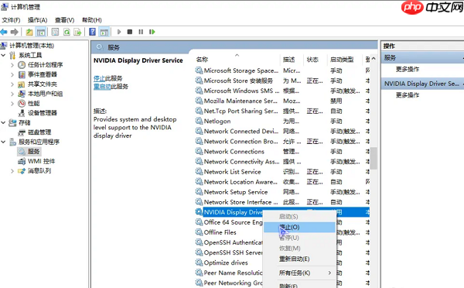Viewport: 464px width, 288px height.
Task: Expand the Performance node chevron
Action: 12,104
